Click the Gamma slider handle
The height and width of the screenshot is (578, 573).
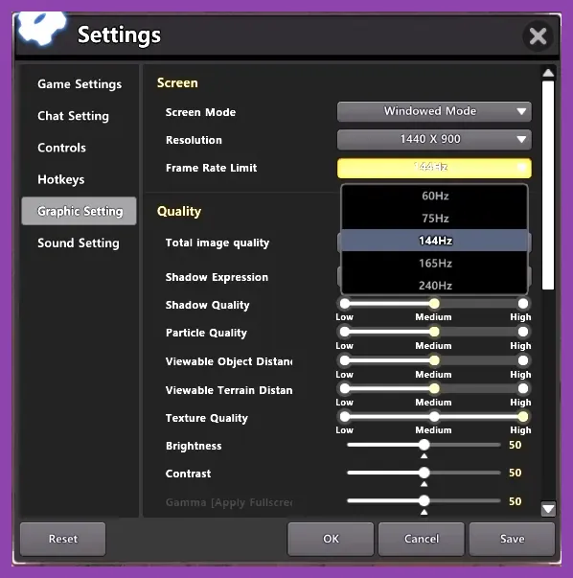click(x=424, y=500)
